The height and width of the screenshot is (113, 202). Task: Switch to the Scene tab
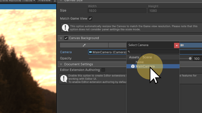click(x=147, y=57)
